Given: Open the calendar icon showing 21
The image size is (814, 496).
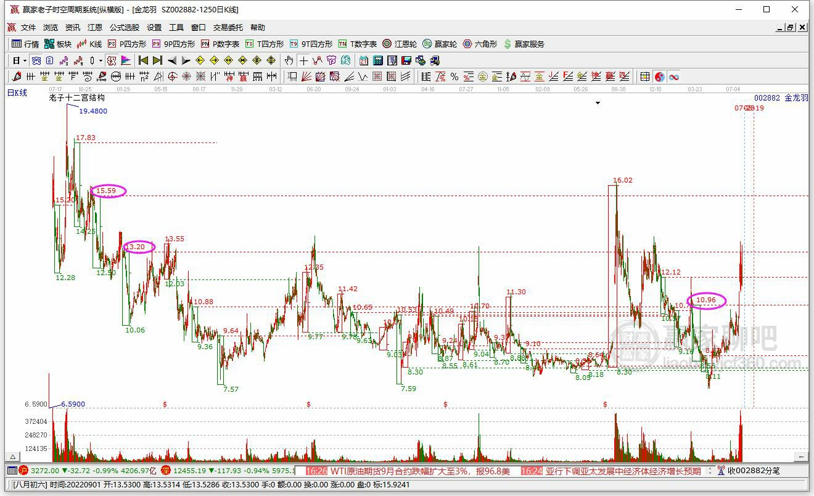Looking at the screenshot, I should point(364,60).
